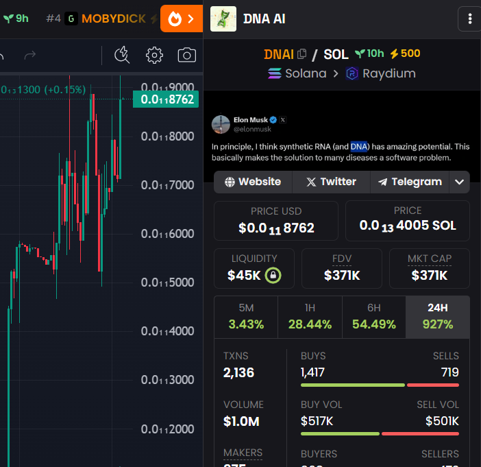Click the BUY VOL value $517K
The width and height of the screenshot is (481, 467).
point(317,421)
